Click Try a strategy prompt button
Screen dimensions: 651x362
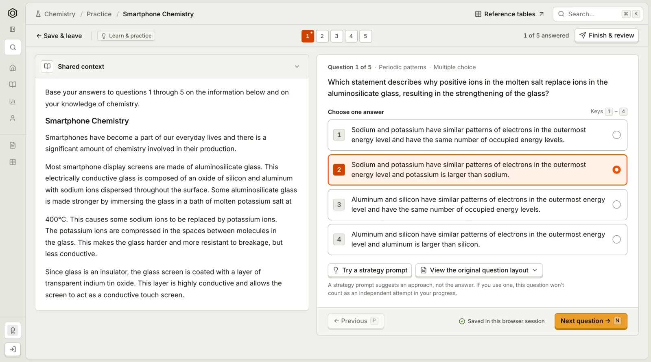[x=370, y=270]
